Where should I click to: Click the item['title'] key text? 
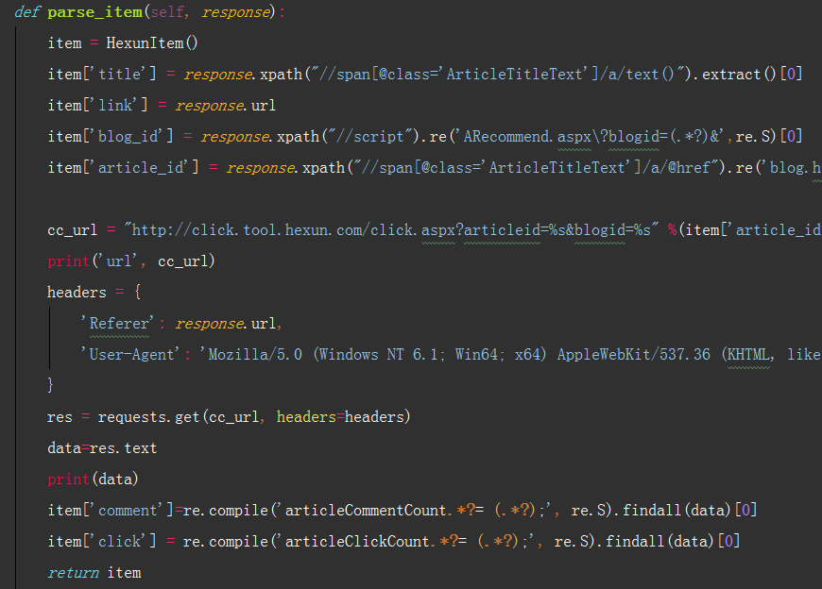(x=102, y=74)
